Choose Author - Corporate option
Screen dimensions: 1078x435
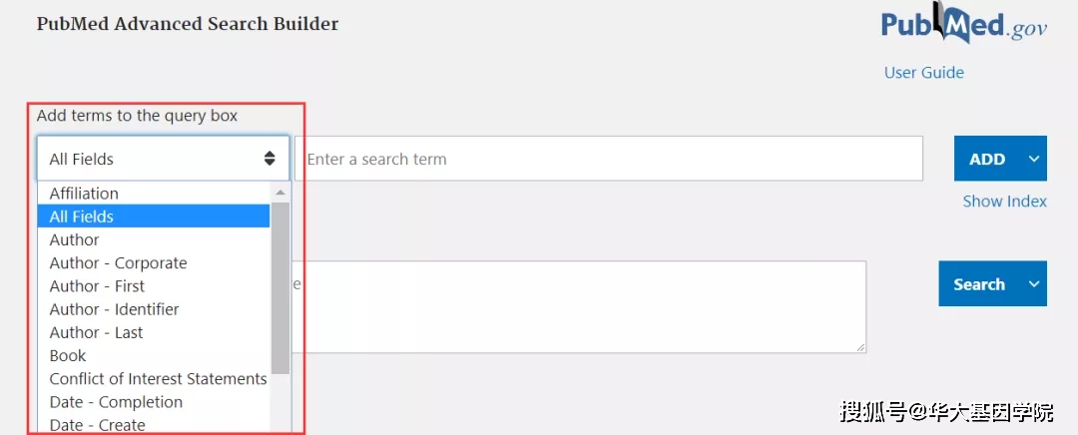point(119,263)
